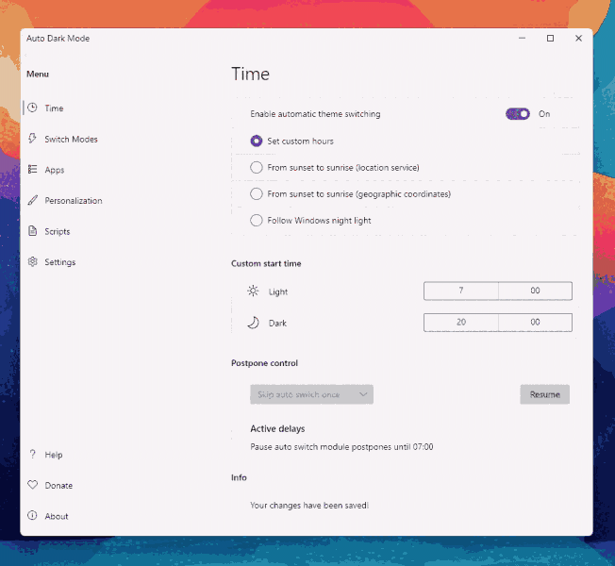615x566 pixels.
Task: Select sunset to sunrise location service option
Action: click(257, 168)
